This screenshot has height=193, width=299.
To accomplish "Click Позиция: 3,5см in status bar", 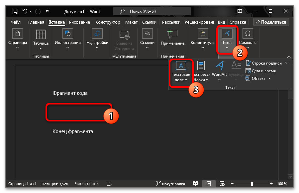I will 55,184.
